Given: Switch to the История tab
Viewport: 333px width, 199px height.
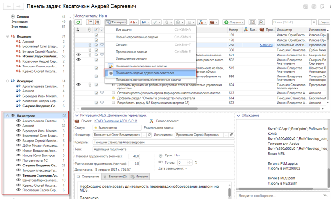Looking at the screenshot, I should [139, 177].
